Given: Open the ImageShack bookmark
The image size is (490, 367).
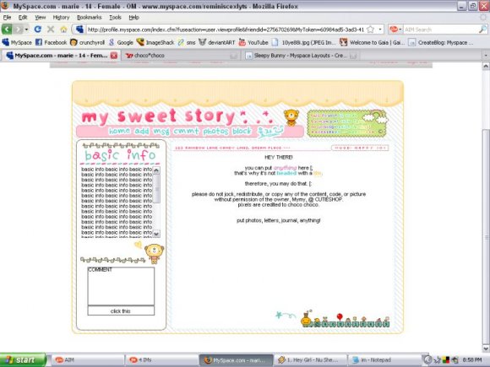Looking at the screenshot, I should pos(155,42).
